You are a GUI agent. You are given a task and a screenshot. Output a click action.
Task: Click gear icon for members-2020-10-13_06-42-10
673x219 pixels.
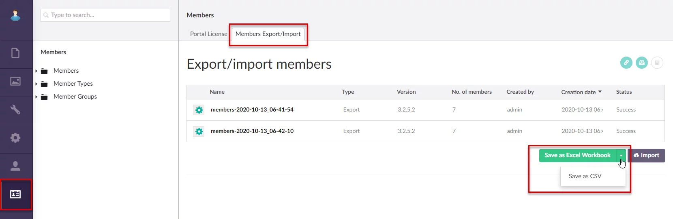(x=199, y=131)
